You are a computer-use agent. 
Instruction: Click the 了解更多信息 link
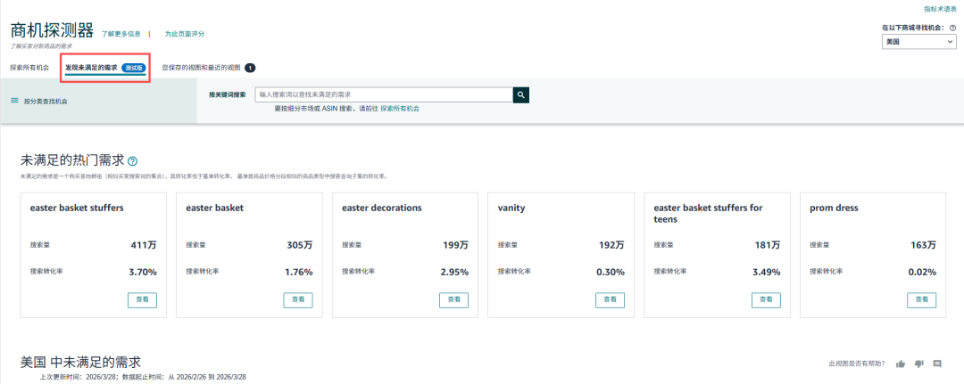[x=121, y=34]
